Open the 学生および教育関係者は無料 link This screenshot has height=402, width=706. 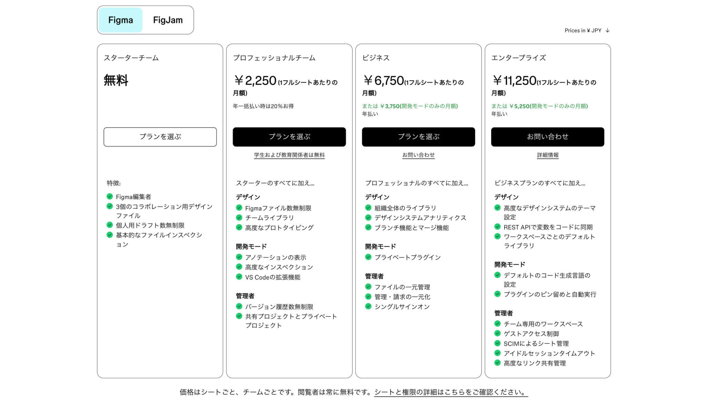[289, 155]
